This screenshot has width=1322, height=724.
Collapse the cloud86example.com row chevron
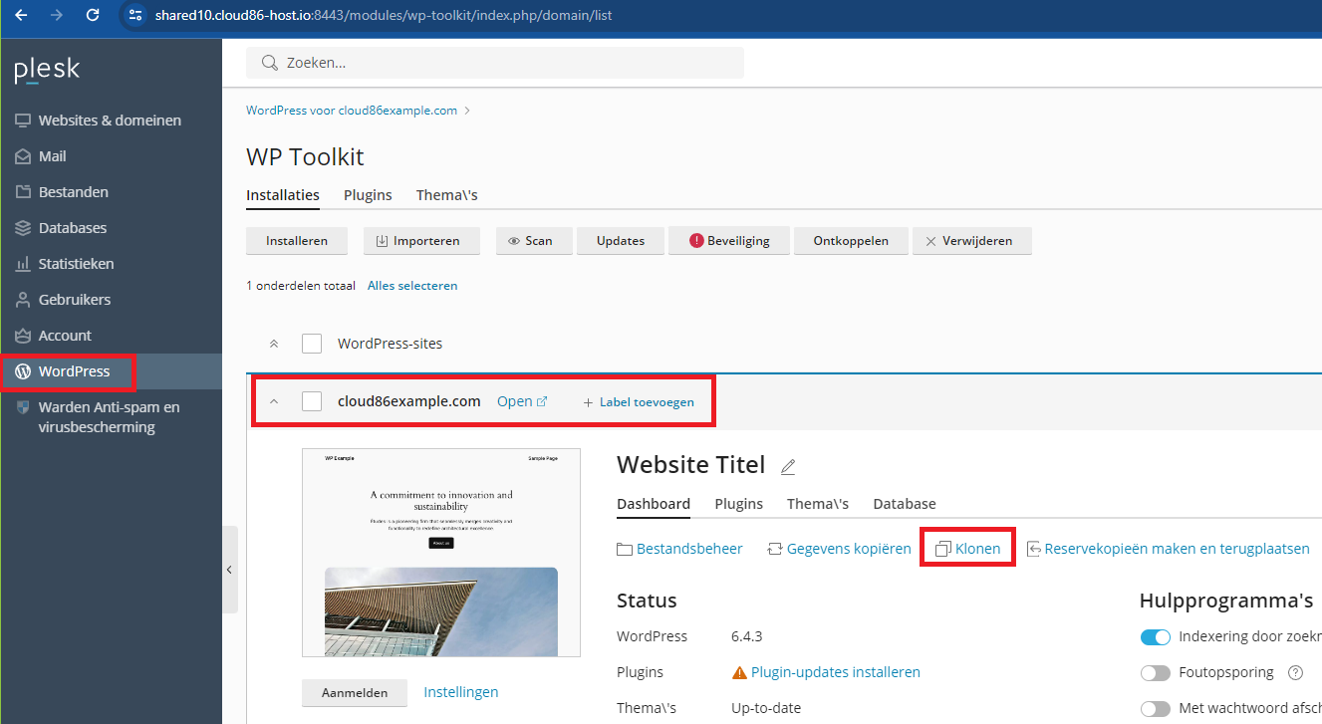pos(274,401)
